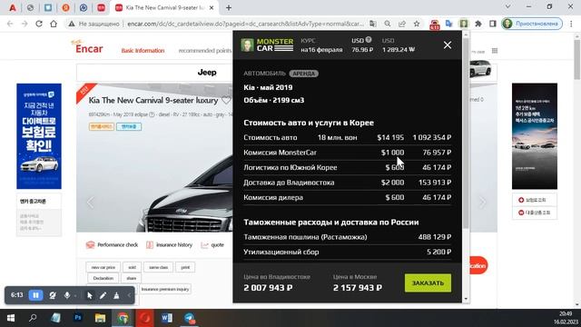Select the recorder pen drawing tool
Screen dimensions: 581x327
point(103,295)
